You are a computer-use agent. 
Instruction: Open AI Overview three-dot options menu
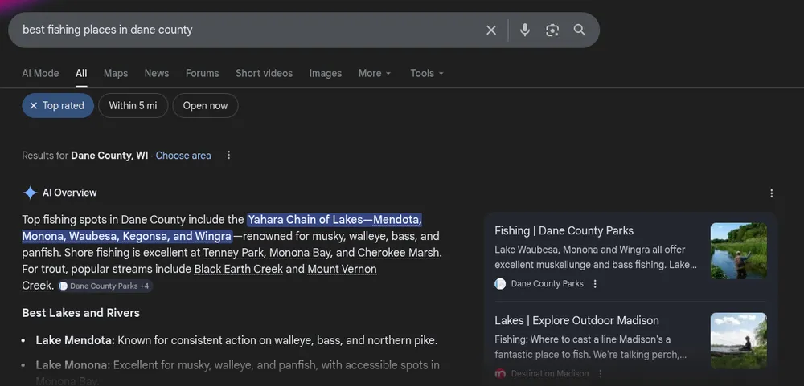772,193
